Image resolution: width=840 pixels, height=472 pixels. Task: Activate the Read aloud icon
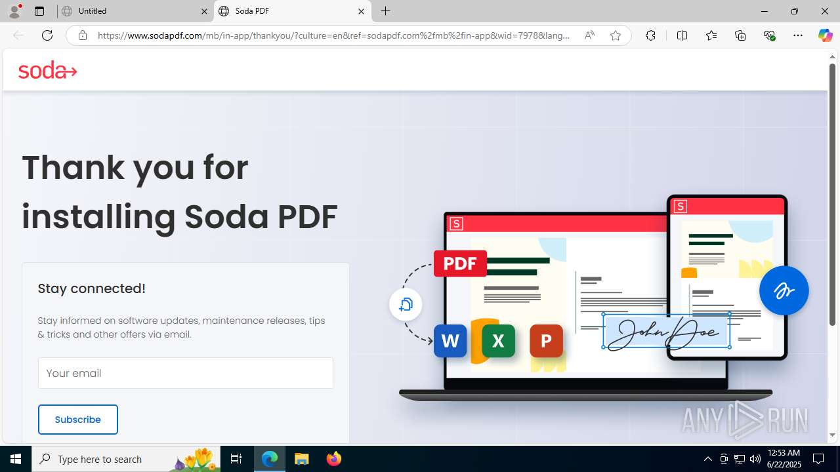pos(589,35)
